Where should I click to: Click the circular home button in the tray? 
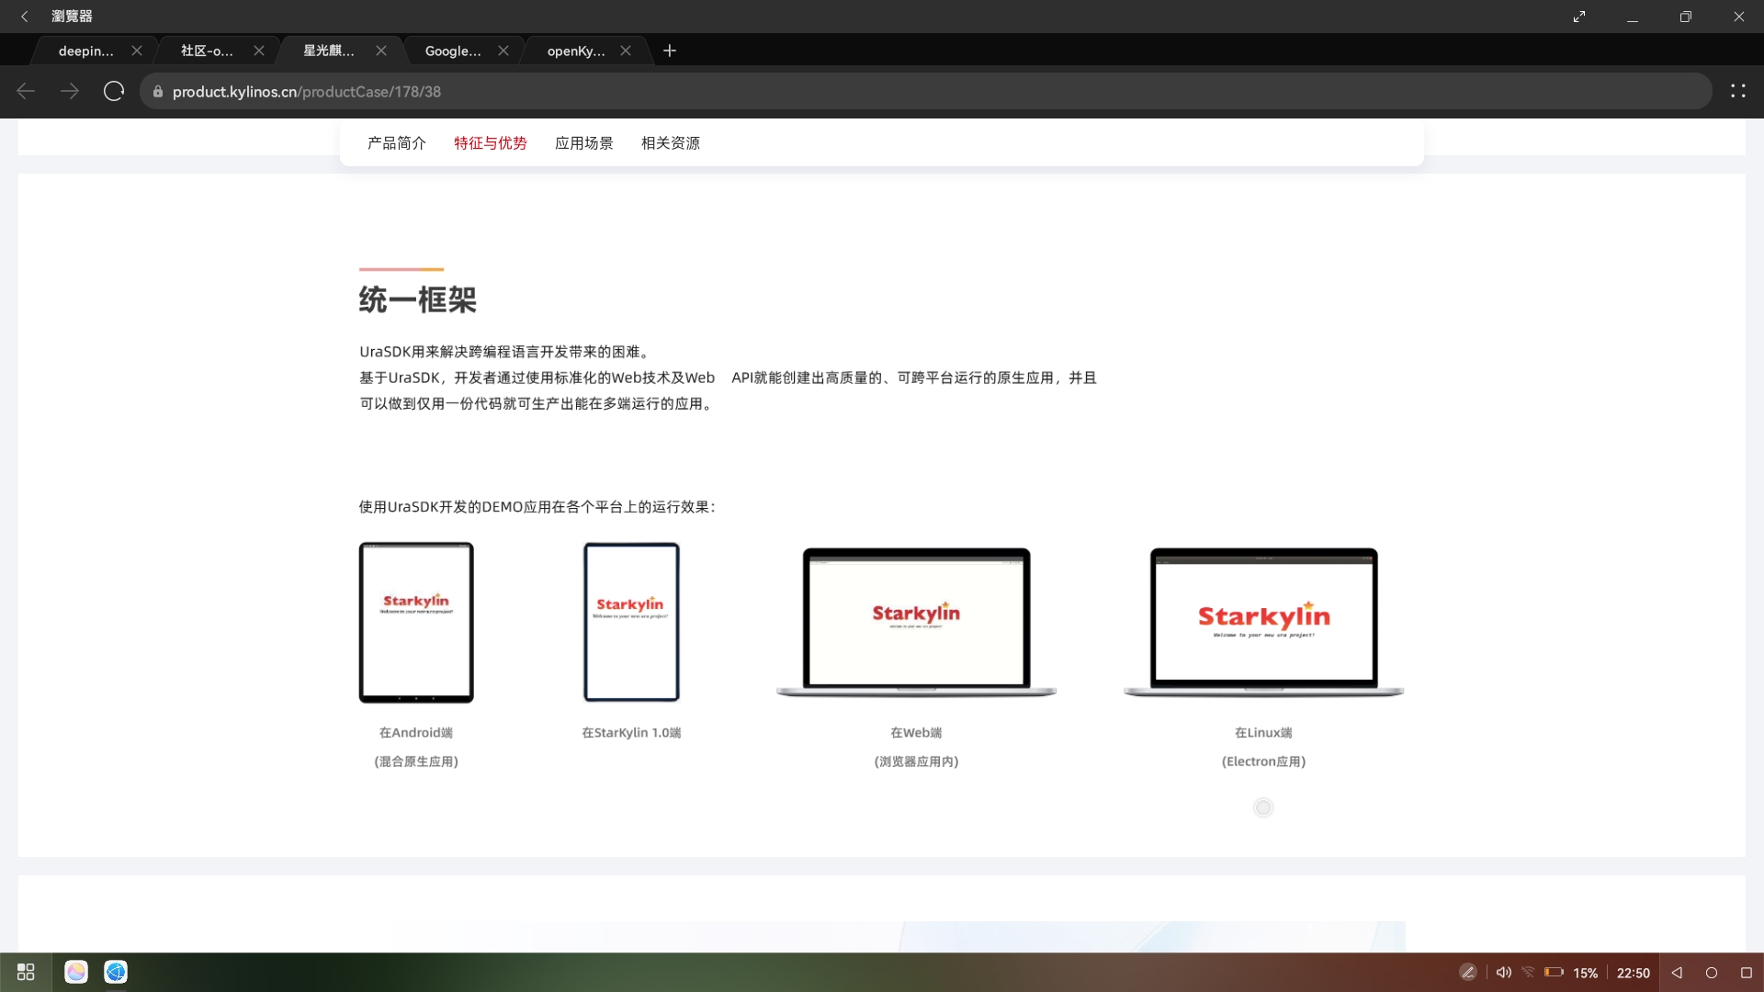point(1710,972)
